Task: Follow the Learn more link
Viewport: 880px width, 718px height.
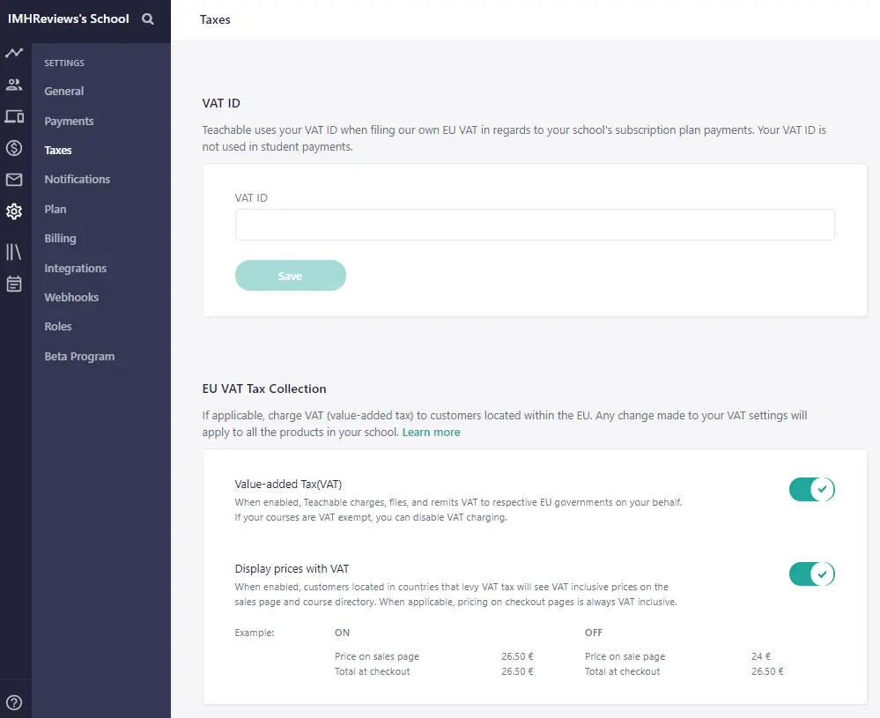Action: (x=431, y=433)
